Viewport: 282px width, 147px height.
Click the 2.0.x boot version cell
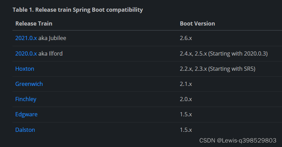[x=186, y=99]
